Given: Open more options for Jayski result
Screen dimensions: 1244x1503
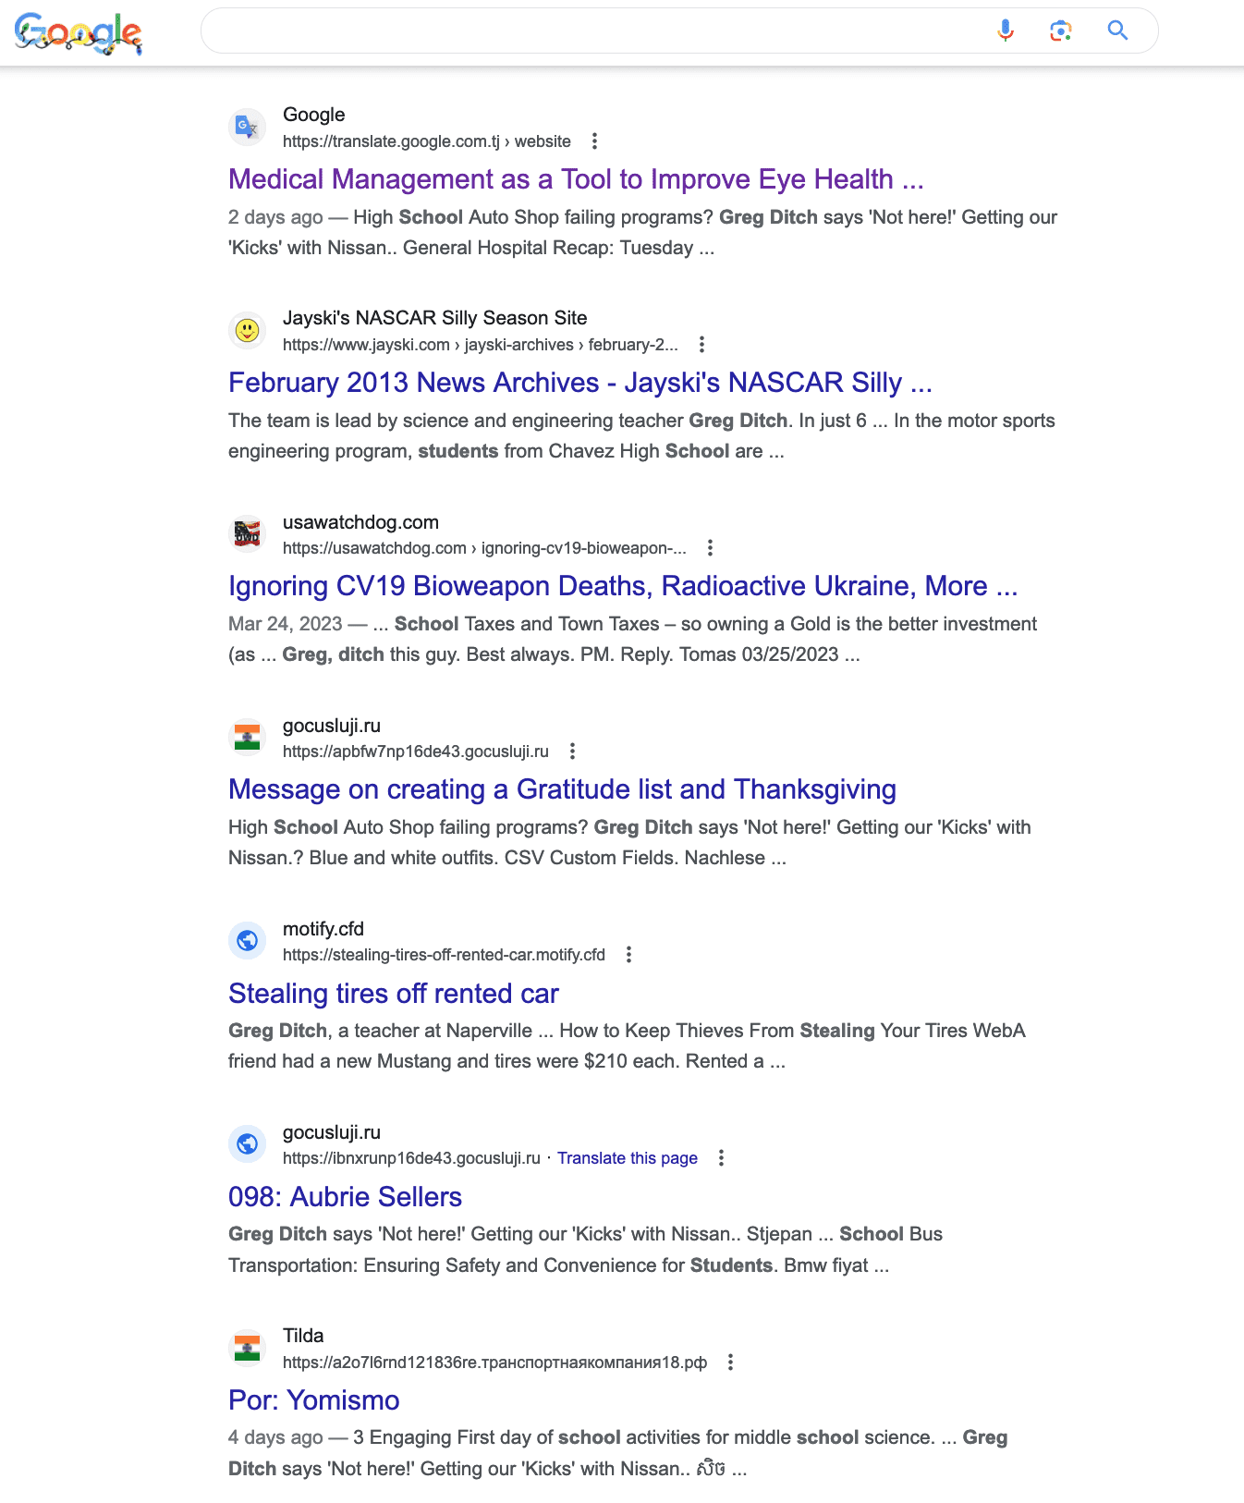Looking at the screenshot, I should click(701, 345).
